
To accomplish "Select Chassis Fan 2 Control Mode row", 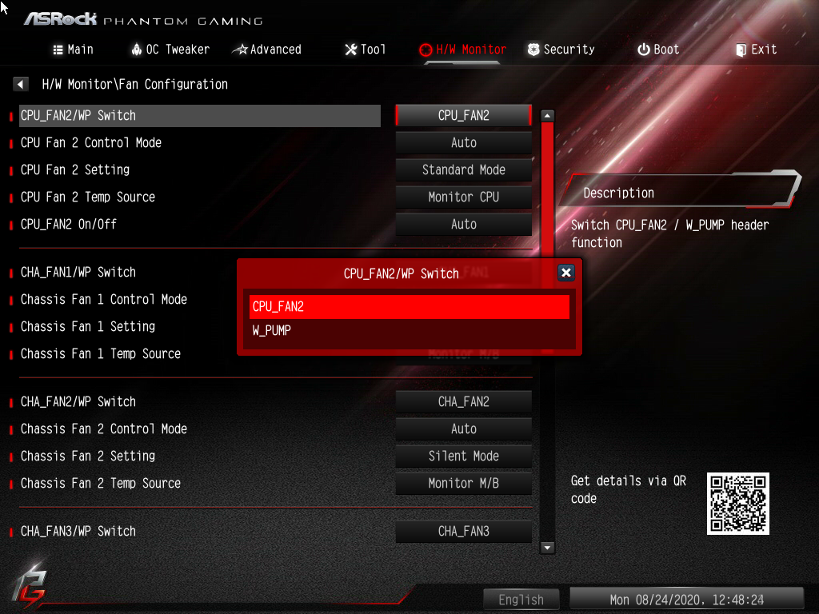I will point(199,429).
